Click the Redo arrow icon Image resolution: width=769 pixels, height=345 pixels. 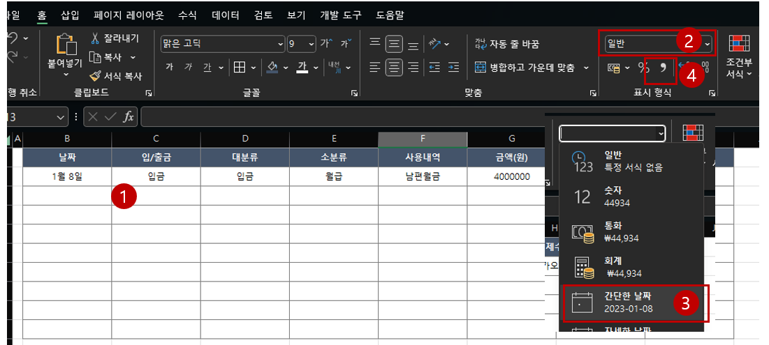pos(13,56)
